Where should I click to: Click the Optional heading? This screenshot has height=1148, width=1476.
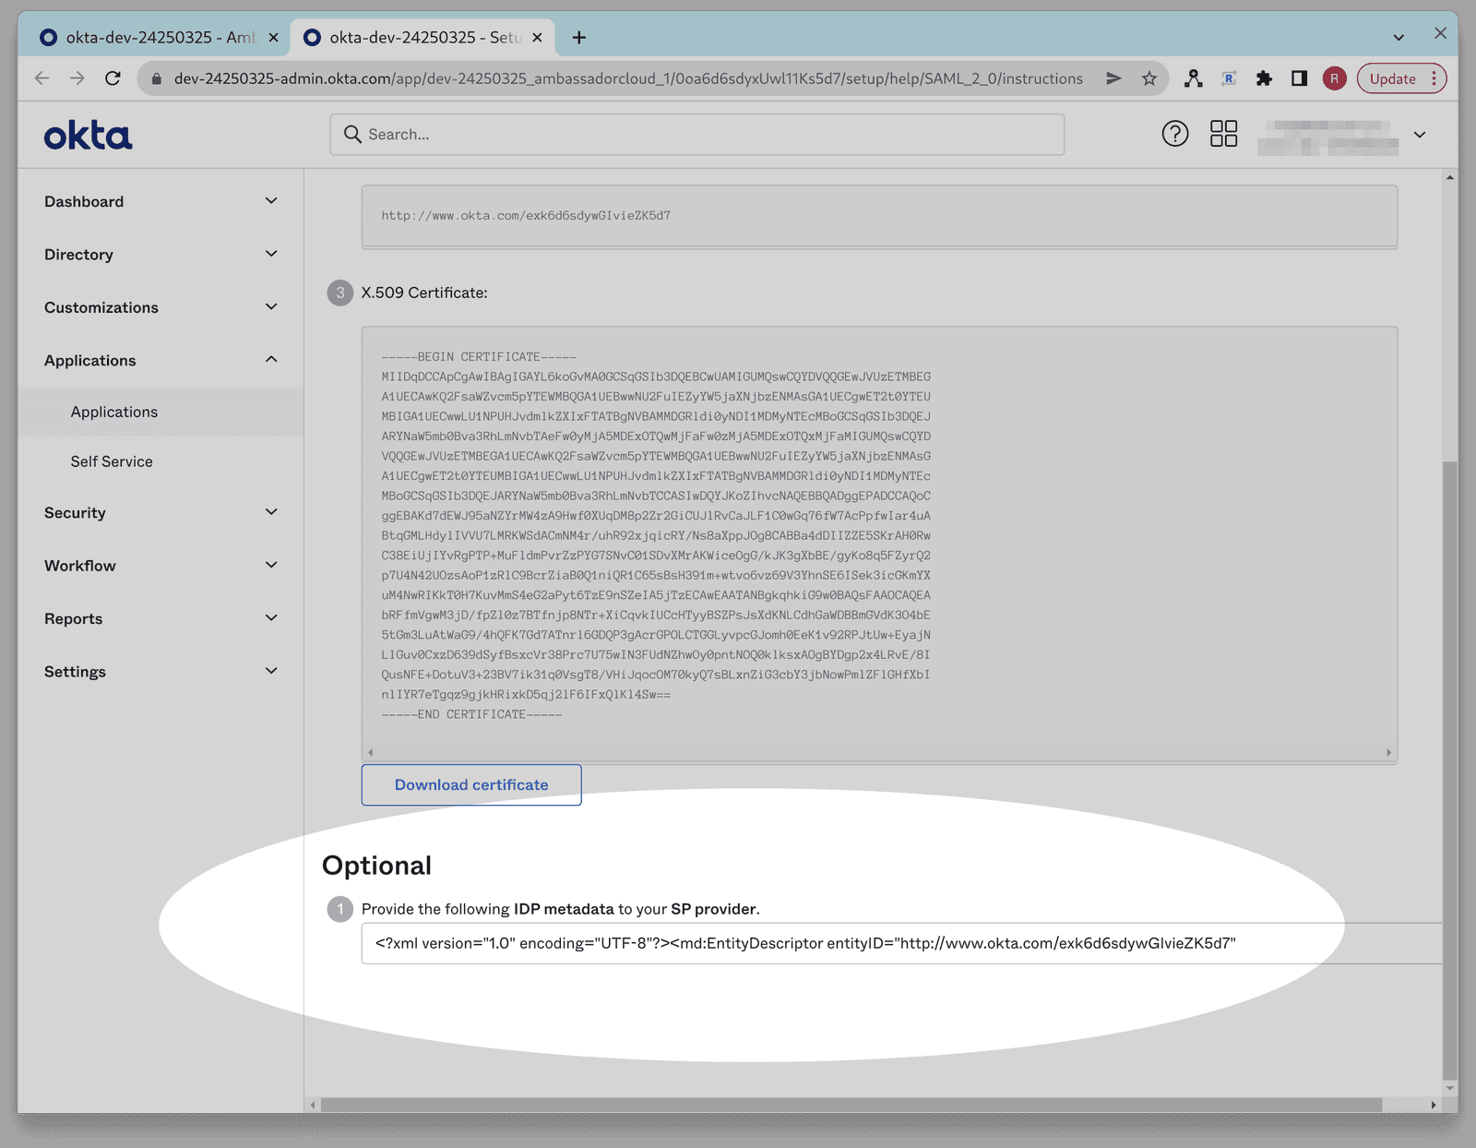376,866
